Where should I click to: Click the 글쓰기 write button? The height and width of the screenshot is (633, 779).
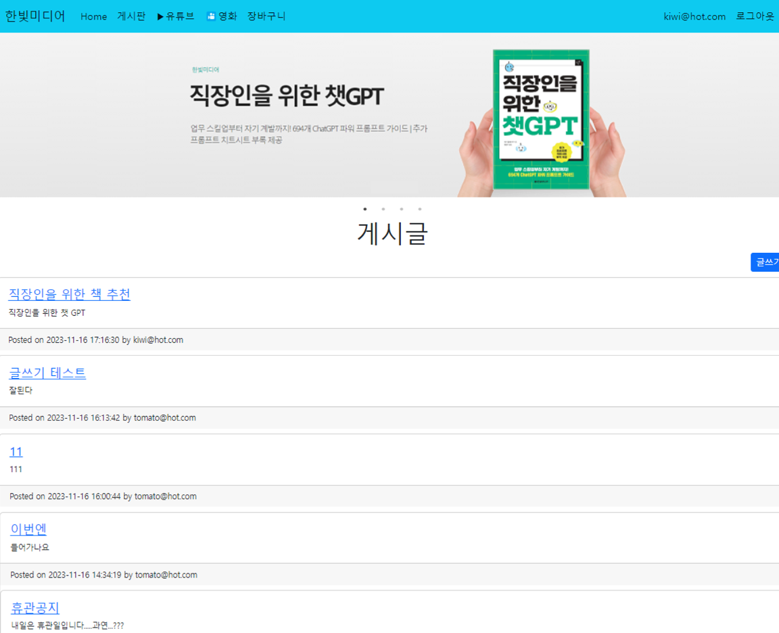coord(765,262)
